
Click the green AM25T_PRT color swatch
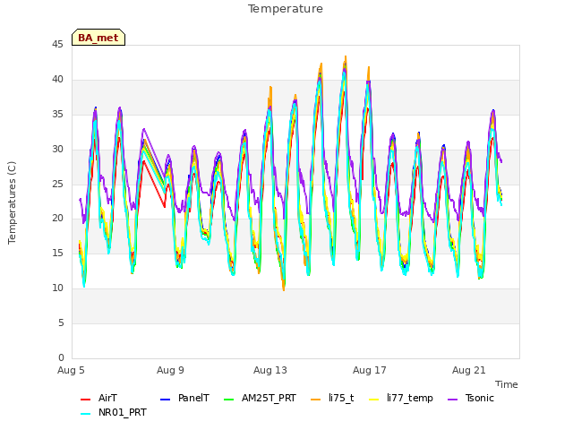(228, 400)
